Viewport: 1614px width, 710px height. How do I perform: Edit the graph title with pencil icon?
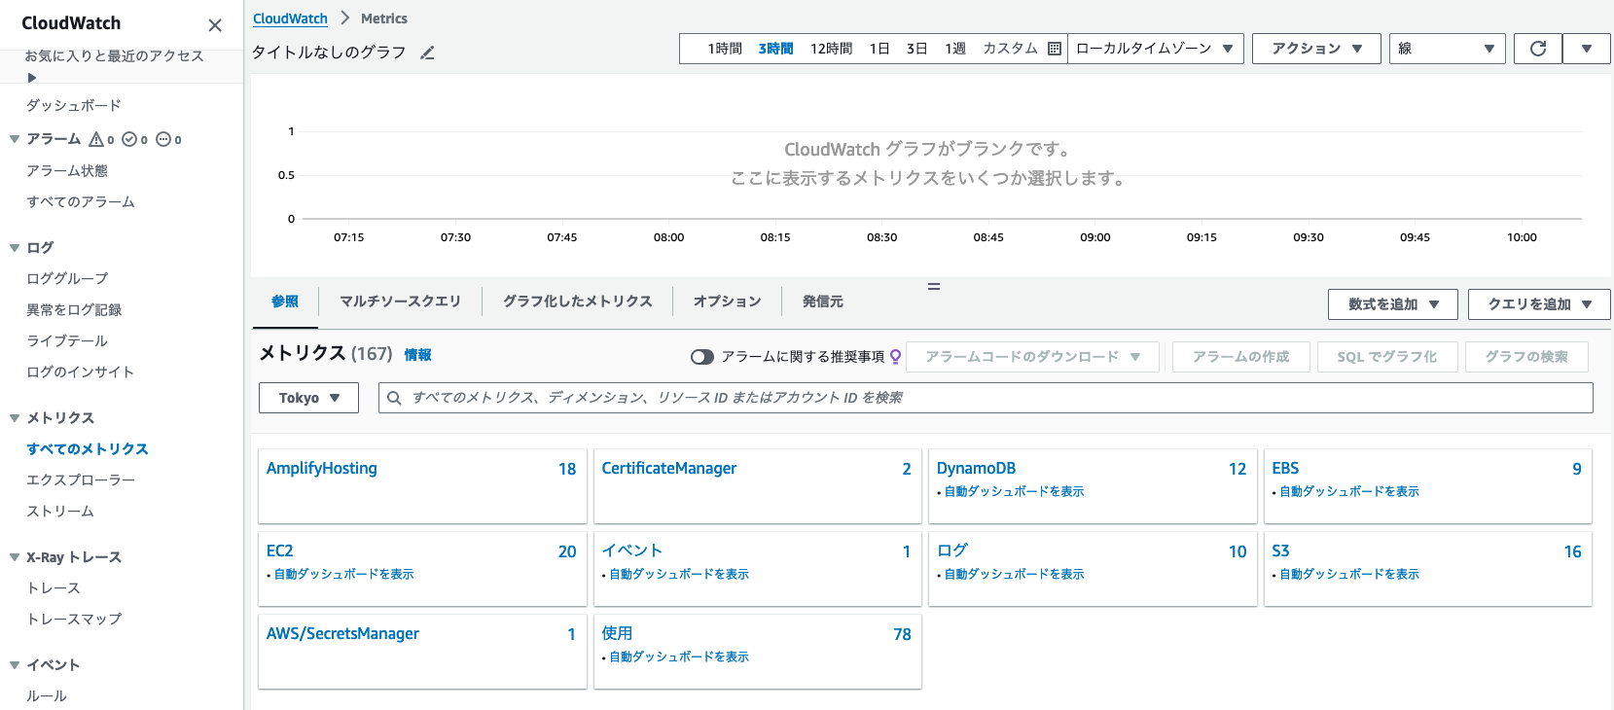coord(427,53)
